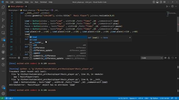The width and height of the screenshot is (179, 100).
Task: Open the Code output channel dropdown
Action: pos(152,58)
